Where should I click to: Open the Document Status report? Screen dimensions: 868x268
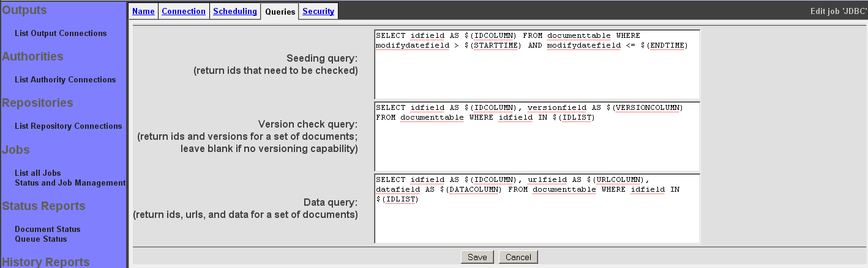[x=48, y=230]
